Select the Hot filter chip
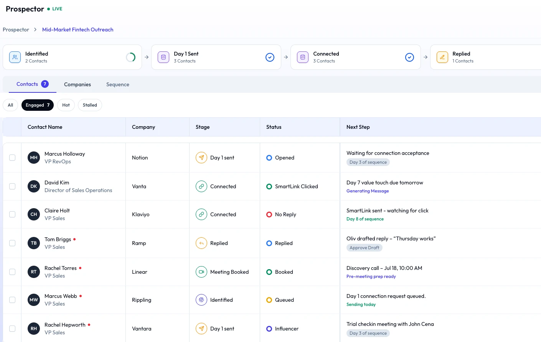 (x=66, y=105)
